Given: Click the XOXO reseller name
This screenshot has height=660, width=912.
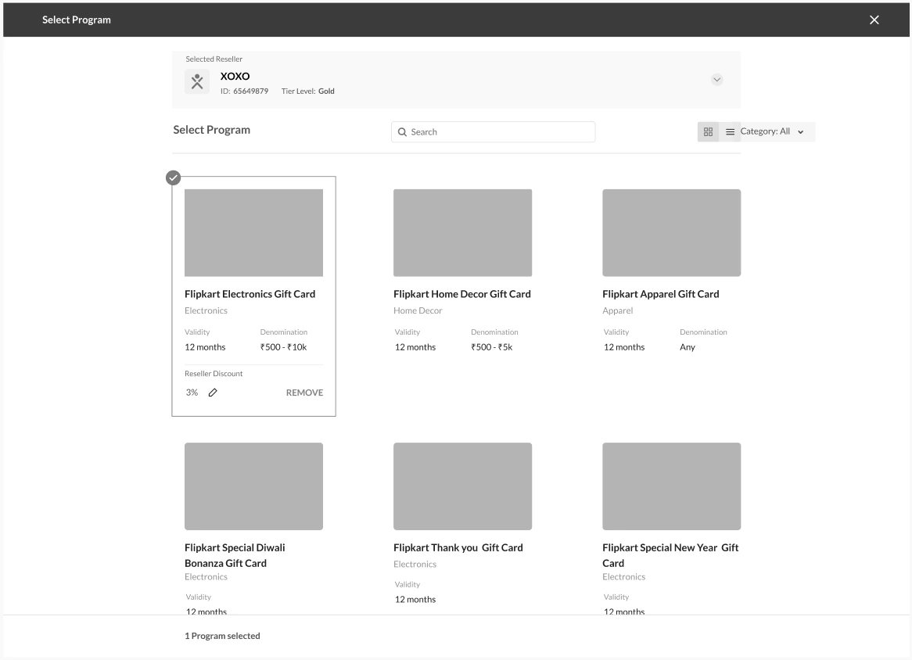Looking at the screenshot, I should click(235, 76).
